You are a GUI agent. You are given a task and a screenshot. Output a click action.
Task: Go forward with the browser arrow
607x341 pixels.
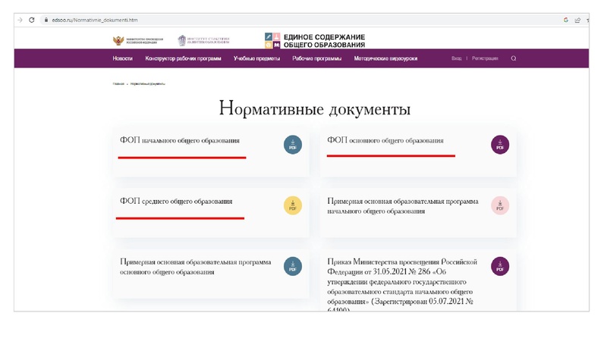(x=20, y=20)
